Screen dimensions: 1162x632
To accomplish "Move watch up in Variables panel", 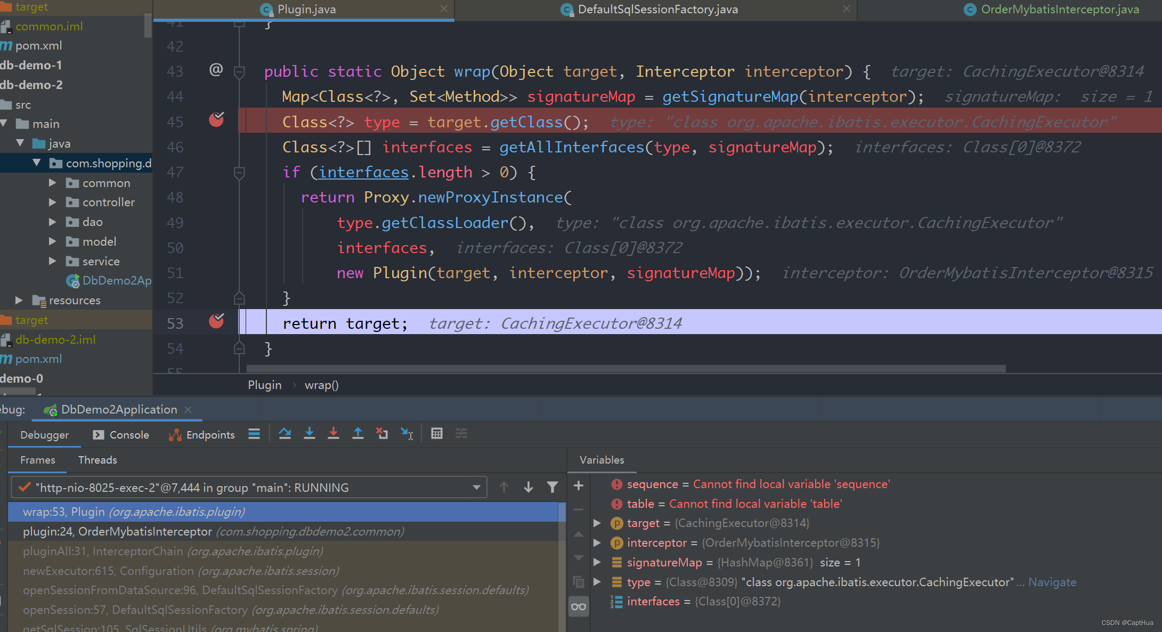I will coord(579,534).
